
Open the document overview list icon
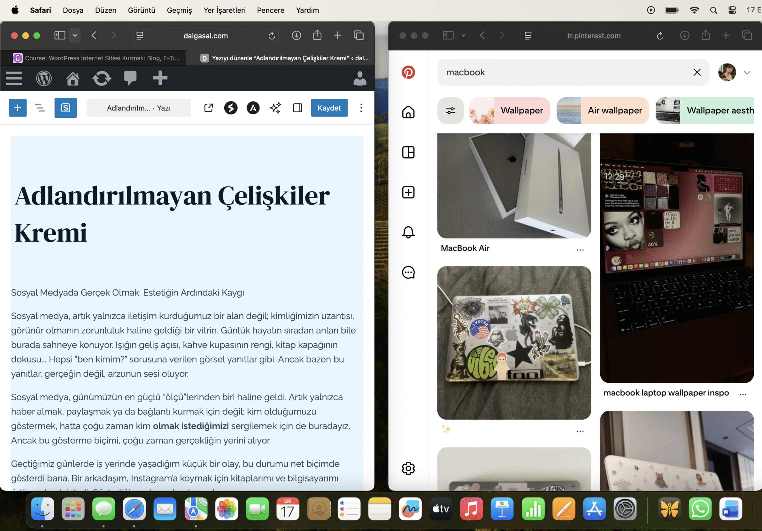40,108
